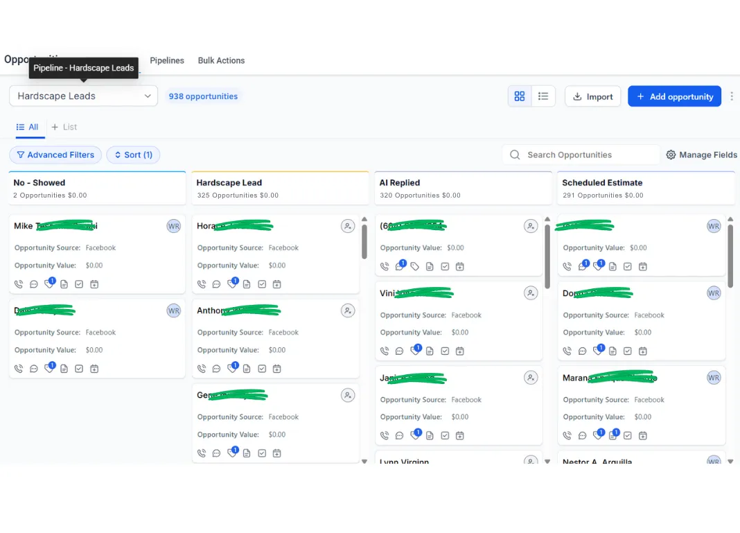This screenshot has height=533, width=740.
Task: Go to the Pipelines tab
Action: coord(167,60)
